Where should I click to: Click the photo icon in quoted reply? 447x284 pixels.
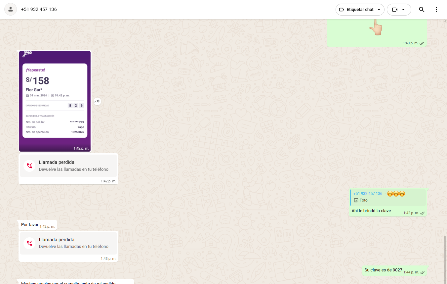point(356,200)
